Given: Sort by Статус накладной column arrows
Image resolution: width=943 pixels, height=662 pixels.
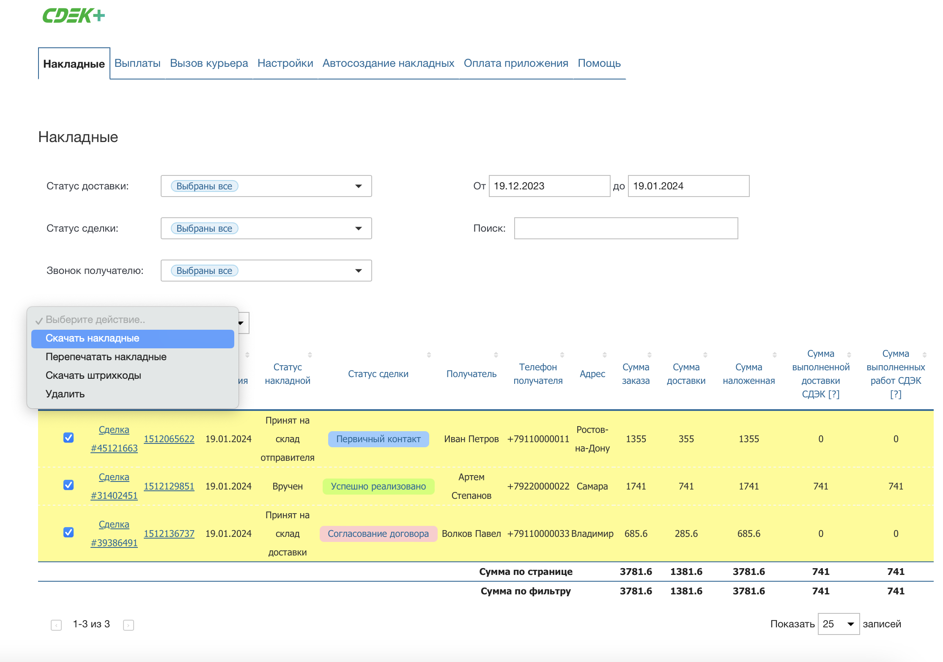Looking at the screenshot, I should 310,355.
